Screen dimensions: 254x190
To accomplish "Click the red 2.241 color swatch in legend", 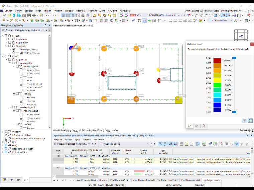I will (x=217, y=61).
